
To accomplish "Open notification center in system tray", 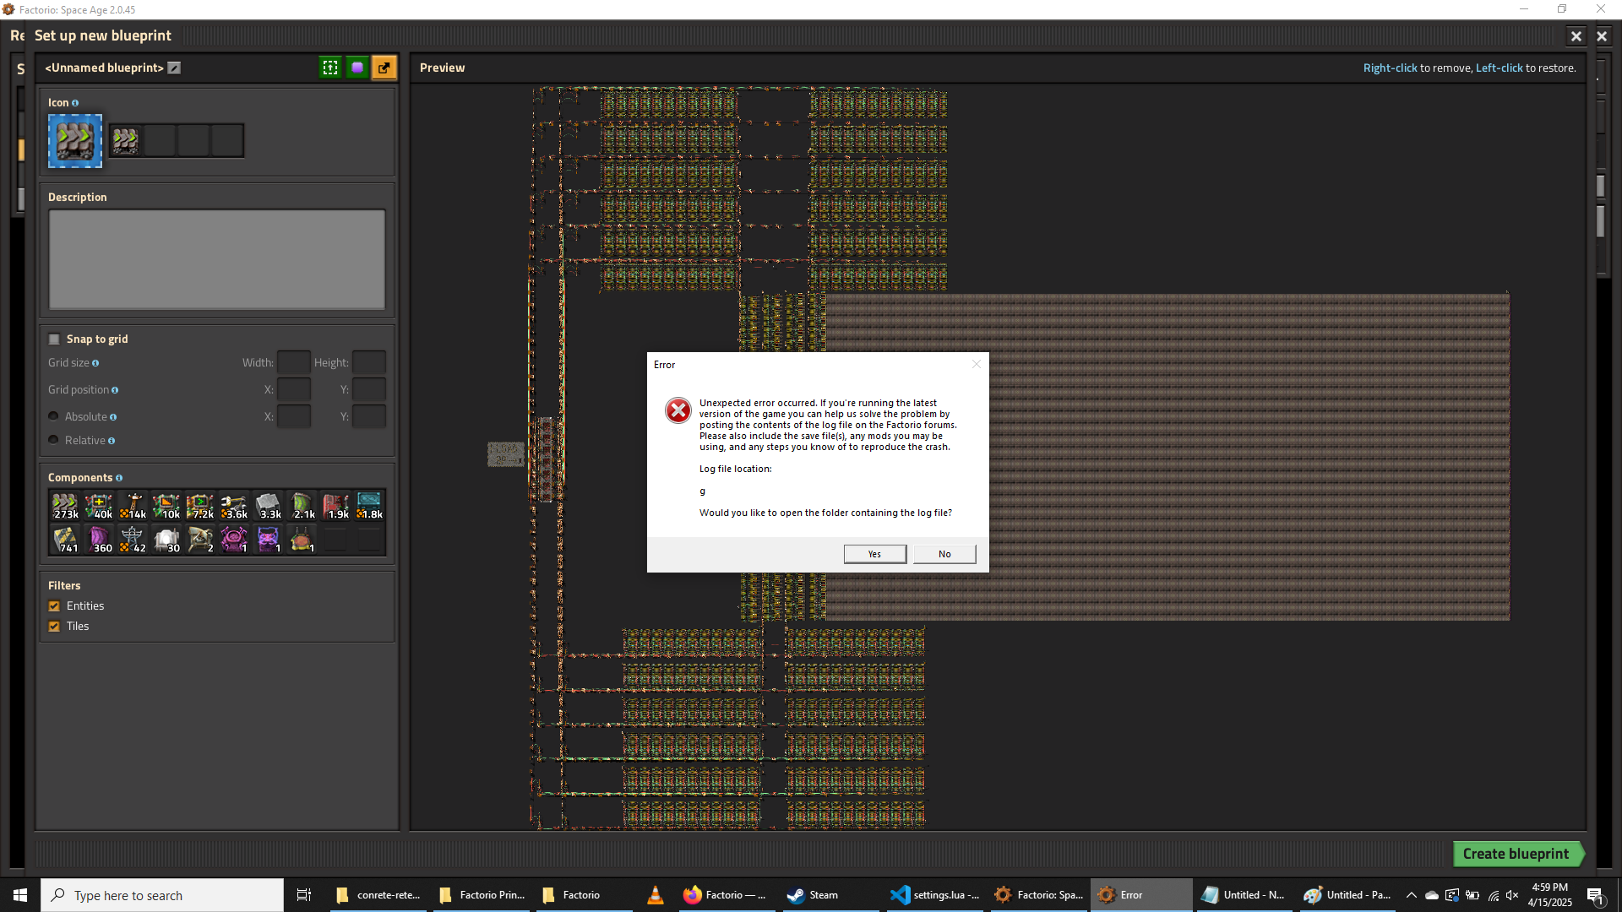I will pyautogui.click(x=1596, y=895).
